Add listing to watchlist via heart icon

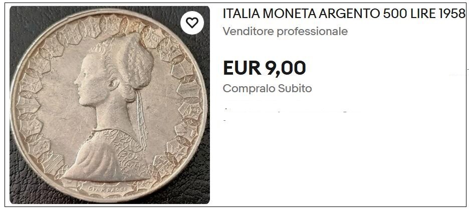tap(192, 23)
